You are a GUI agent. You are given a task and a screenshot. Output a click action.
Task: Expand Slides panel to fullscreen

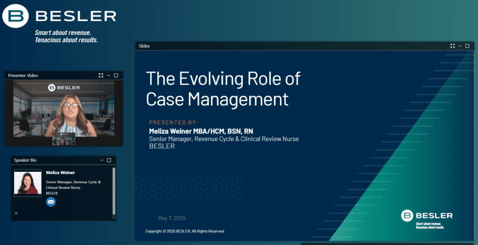click(452, 46)
